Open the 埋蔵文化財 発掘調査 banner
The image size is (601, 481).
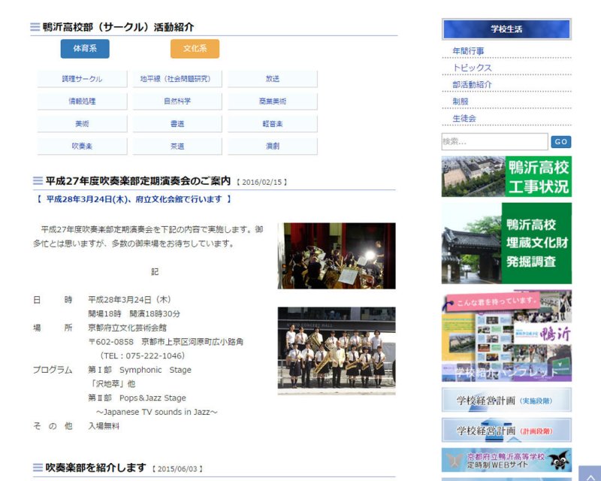506,243
